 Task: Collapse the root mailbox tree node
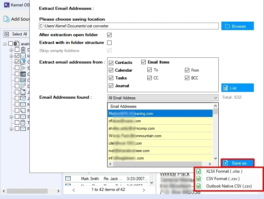(5, 44)
